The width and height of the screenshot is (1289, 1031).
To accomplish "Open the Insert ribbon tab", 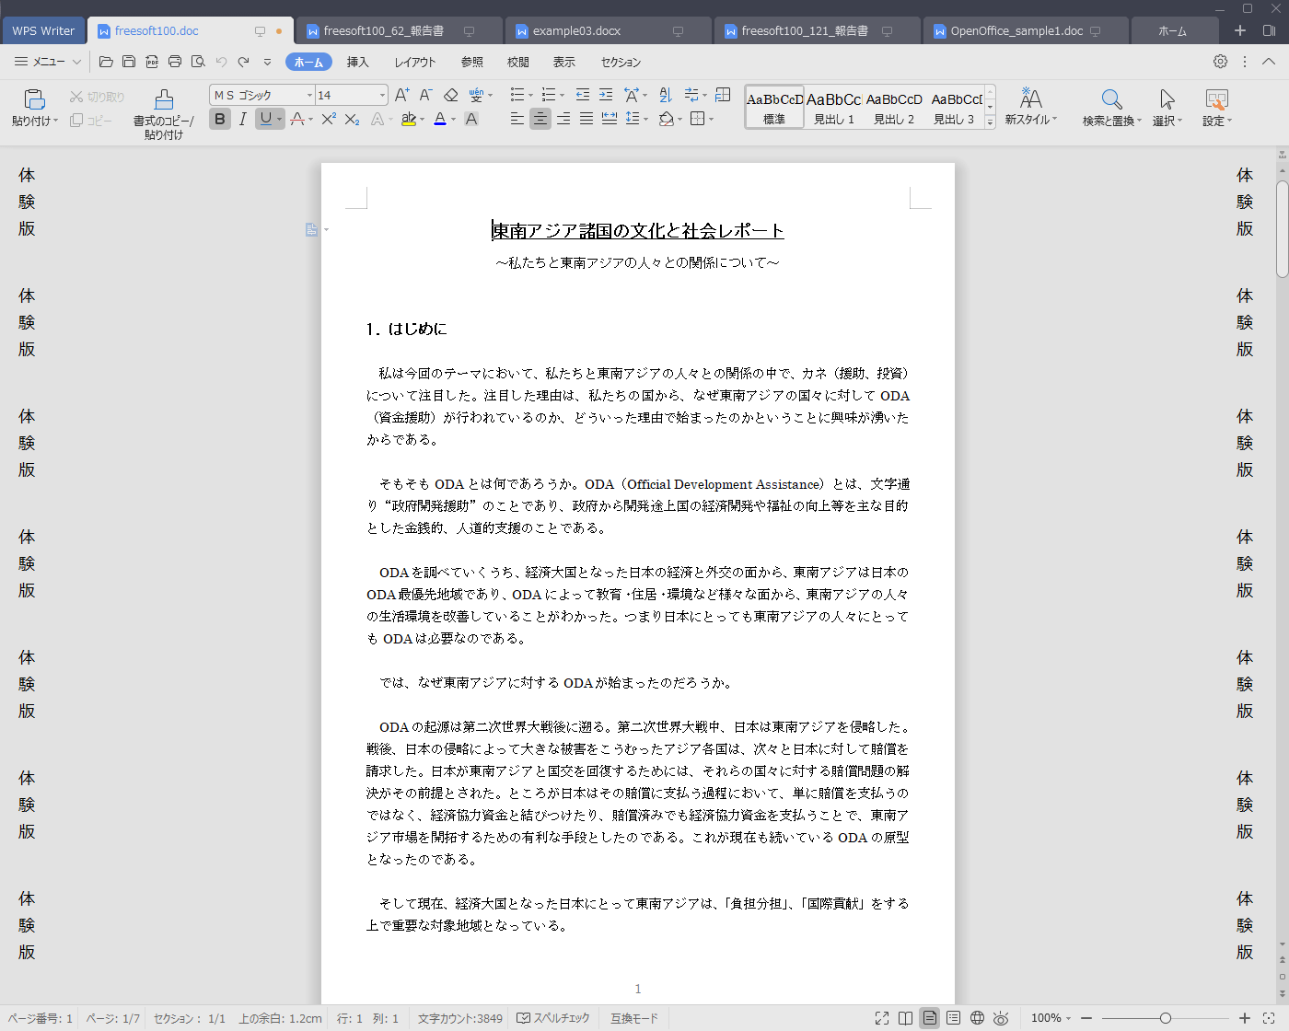I will [x=357, y=62].
